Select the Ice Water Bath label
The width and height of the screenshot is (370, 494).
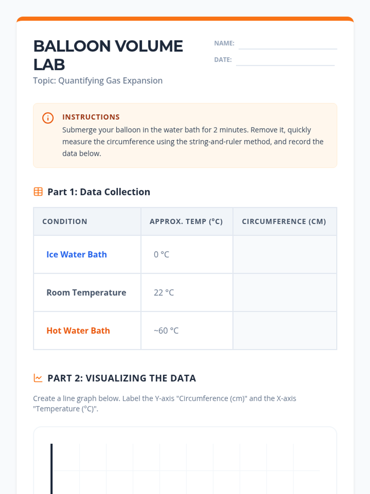tap(76, 254)
